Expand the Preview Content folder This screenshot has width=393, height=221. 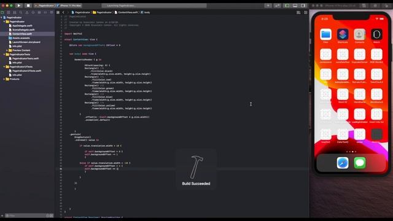pos(7,50)
